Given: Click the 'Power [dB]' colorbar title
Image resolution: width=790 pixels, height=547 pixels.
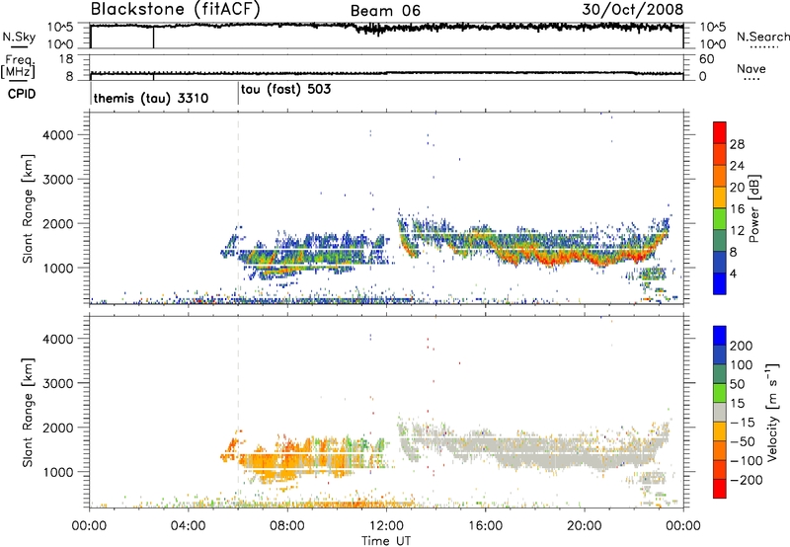Looking at the screenshot, I should [x=754, y=208].
